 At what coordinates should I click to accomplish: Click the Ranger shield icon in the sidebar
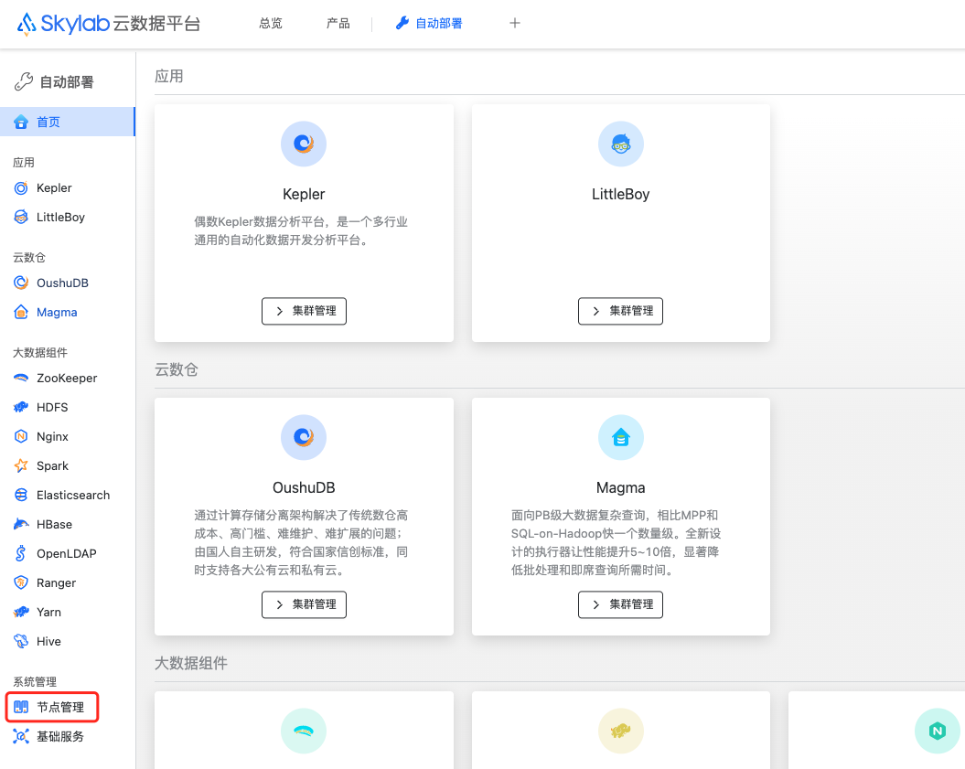[21, 582]
